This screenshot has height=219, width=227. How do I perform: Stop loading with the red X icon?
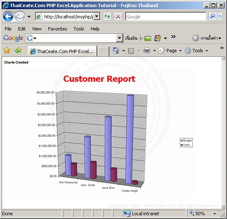[x=118, y=16]
